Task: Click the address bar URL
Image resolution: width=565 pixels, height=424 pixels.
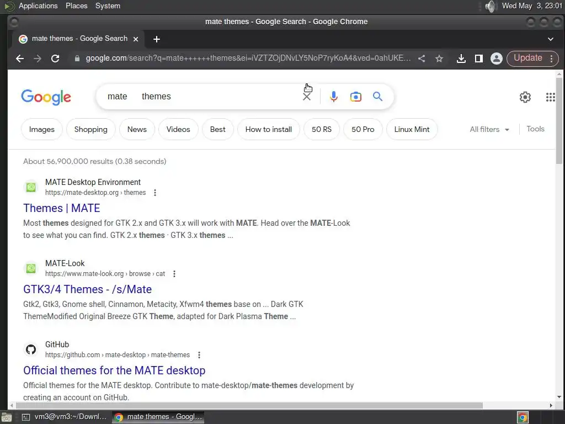Action: tap(248, 58)
